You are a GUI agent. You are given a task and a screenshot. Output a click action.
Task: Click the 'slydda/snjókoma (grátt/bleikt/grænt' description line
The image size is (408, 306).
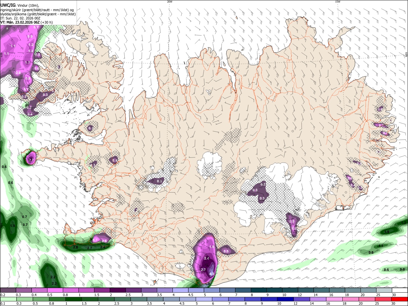pyautogui.click(x=38, y=14)
